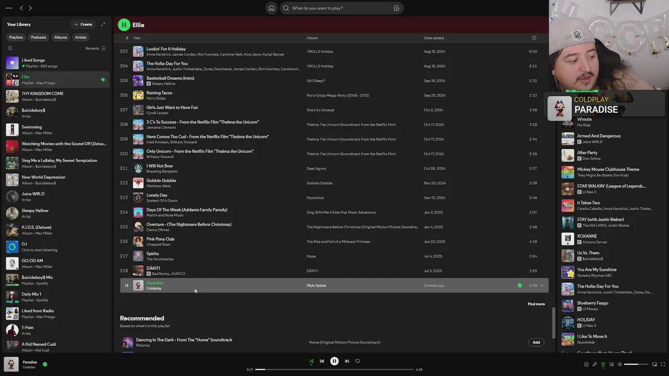Open the Recents sort dropdown
This screenshot has height=376, width=669.
pyautogui.click(x=95, y=48)
